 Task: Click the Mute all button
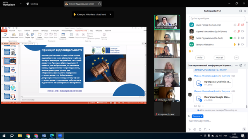(219, 58)
